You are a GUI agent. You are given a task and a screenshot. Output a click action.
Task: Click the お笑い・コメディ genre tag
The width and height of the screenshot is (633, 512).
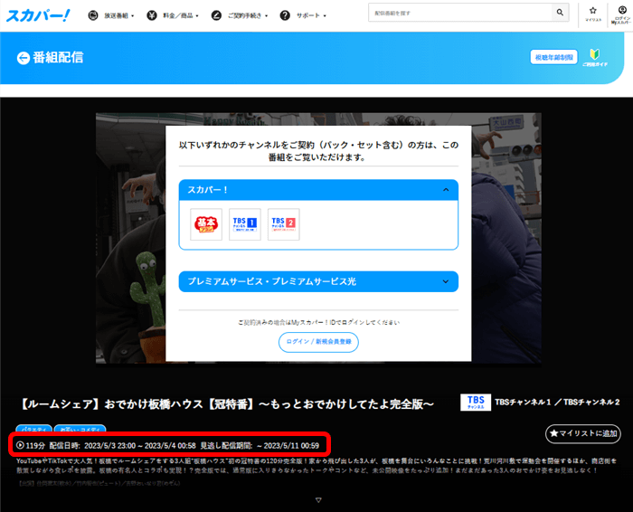click(x=80, y=429)
